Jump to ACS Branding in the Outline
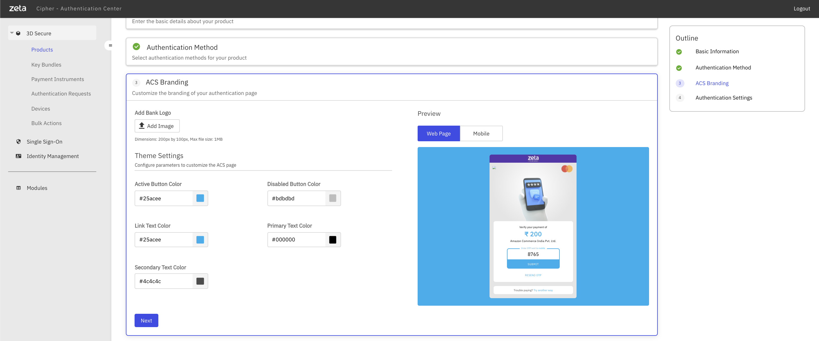This screenshot has width=819, height=341. click(x=712, y=83)
